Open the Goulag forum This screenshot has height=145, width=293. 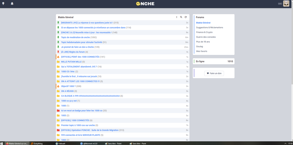(199, 46)
